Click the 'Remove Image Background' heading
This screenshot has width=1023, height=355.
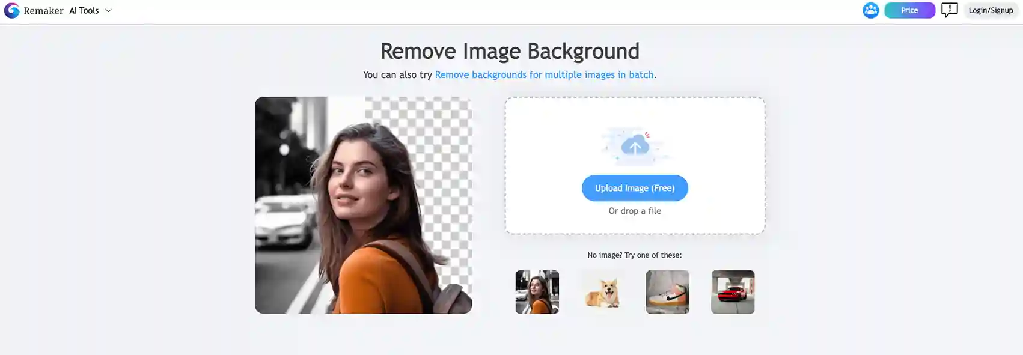pyautogui.click(x=510, y=52)
